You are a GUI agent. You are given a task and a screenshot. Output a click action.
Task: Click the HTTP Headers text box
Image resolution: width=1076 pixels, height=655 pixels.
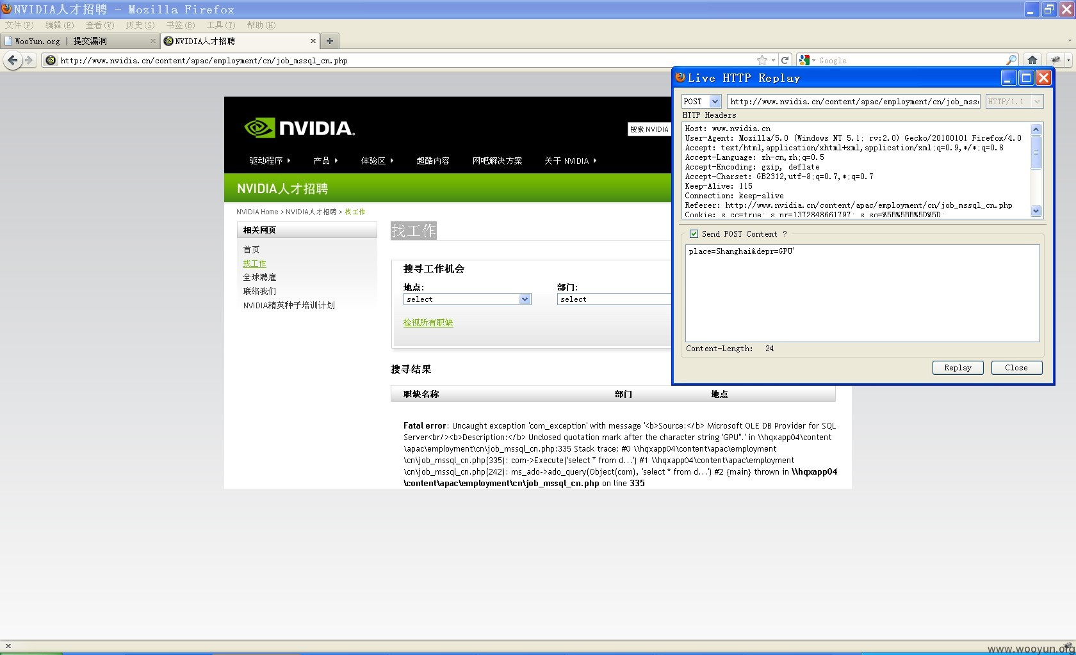(x=856, y=170)
